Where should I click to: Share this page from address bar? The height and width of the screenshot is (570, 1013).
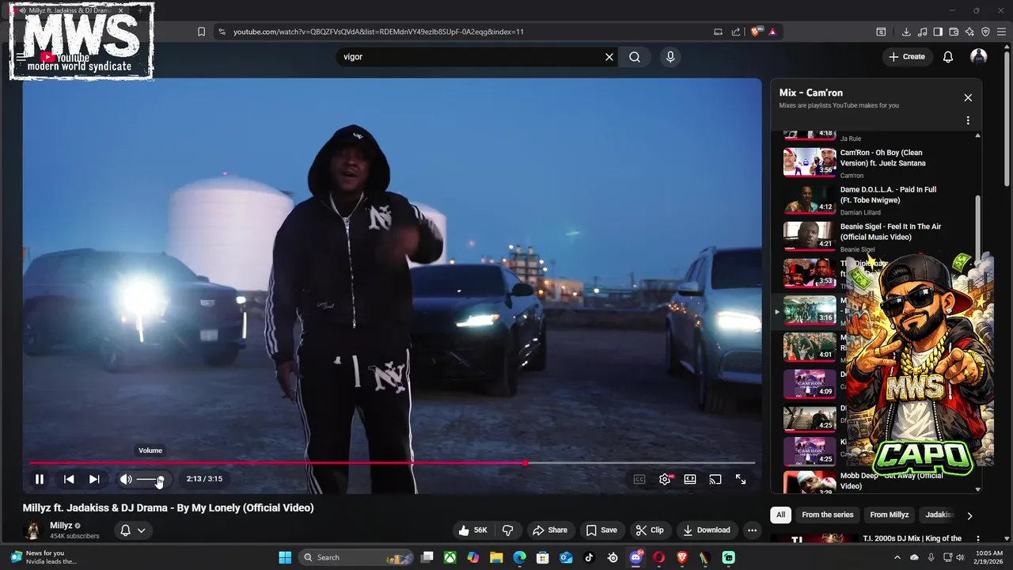[x=736, y=32]
